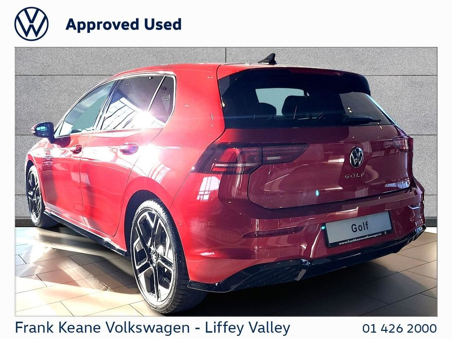Image resolution: width=452 pixels, height=339 pixels.
Task: Click the shark fin antenna on the roof
Action: (x=268, y=59)
